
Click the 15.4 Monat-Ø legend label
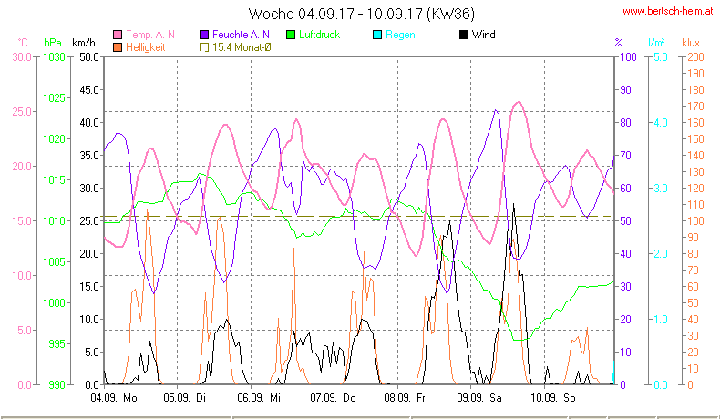[x=242, y=47]
